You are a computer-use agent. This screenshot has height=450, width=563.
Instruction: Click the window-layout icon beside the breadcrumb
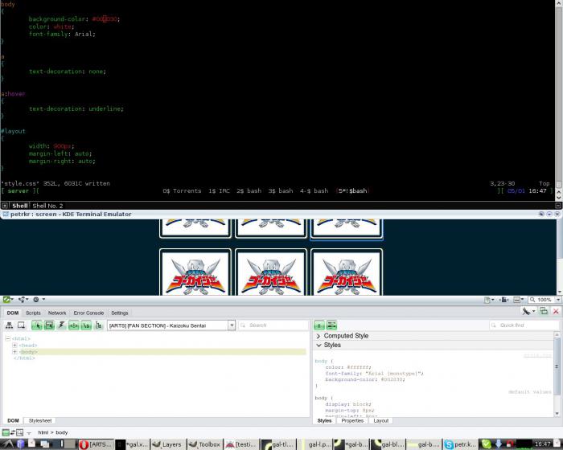(x=19, y=432)
